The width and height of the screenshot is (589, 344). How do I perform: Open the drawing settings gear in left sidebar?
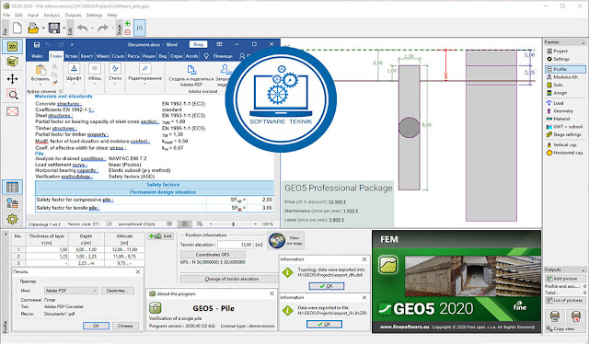[12, 219]
